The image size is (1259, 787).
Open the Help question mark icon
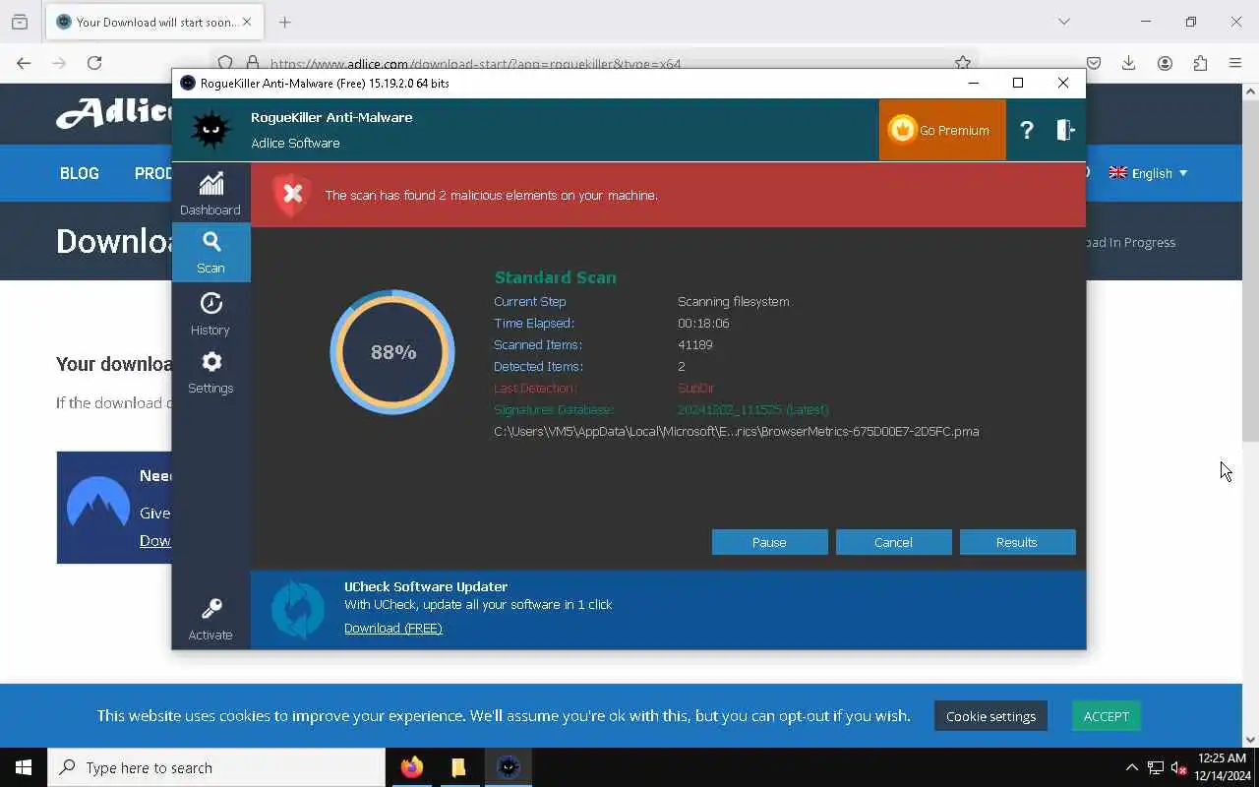coord(1026,130)
